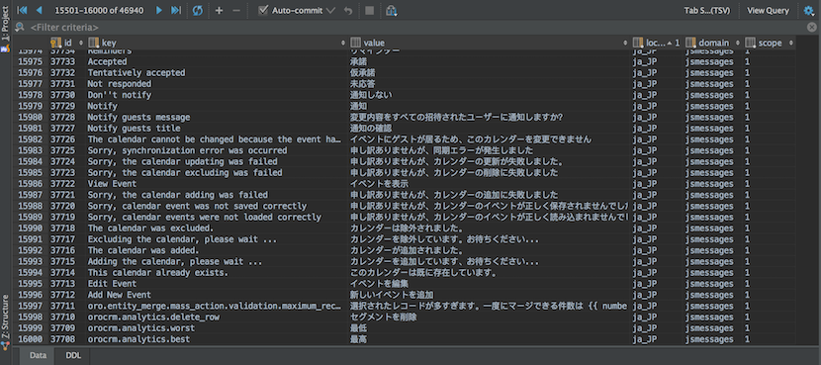Click the export data icon
This screenshot has height=365, width=821.
(x=391, y=10)
